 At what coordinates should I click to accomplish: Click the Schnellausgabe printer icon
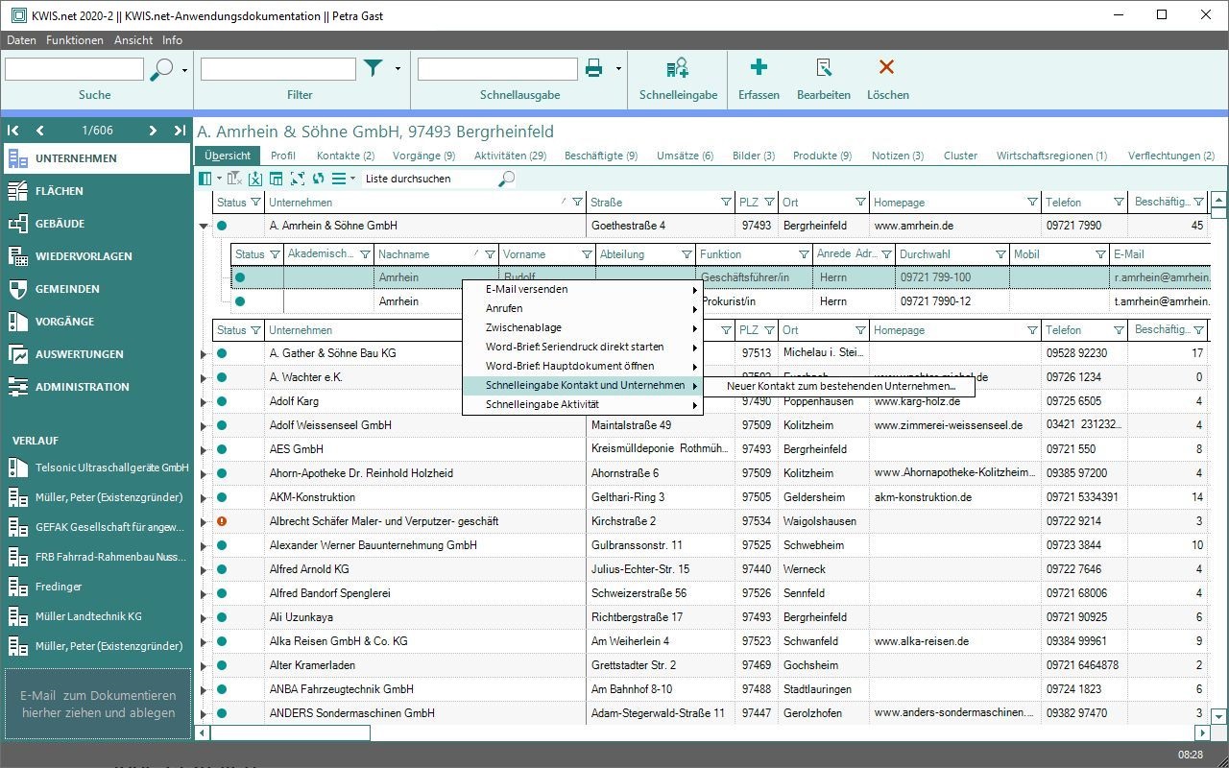594,68
